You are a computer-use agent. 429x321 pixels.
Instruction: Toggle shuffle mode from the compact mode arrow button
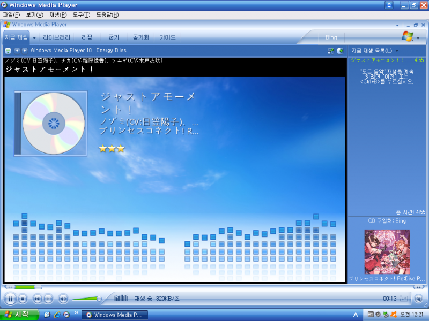(420, 299)
